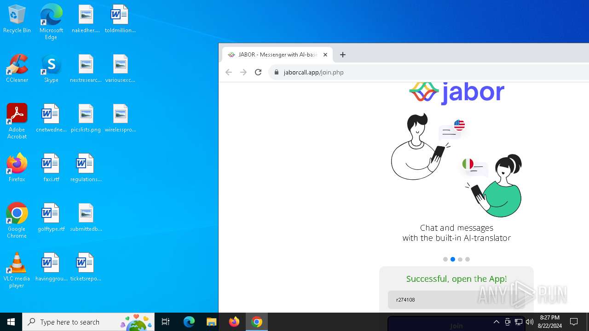The height and width of the screenshot is (331, 589).
Task: Select the nakedher image file on desktop
Action: click(x=86, y=19)
